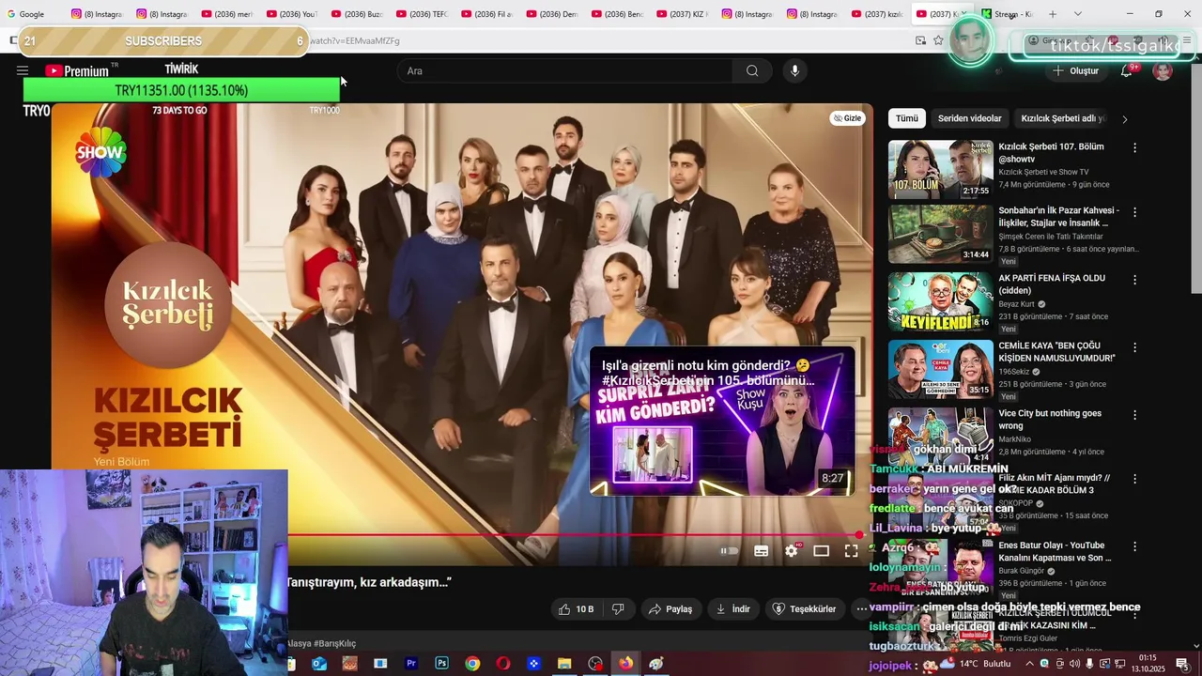Open Premiere Pro from taskbar

coord(410,664)
